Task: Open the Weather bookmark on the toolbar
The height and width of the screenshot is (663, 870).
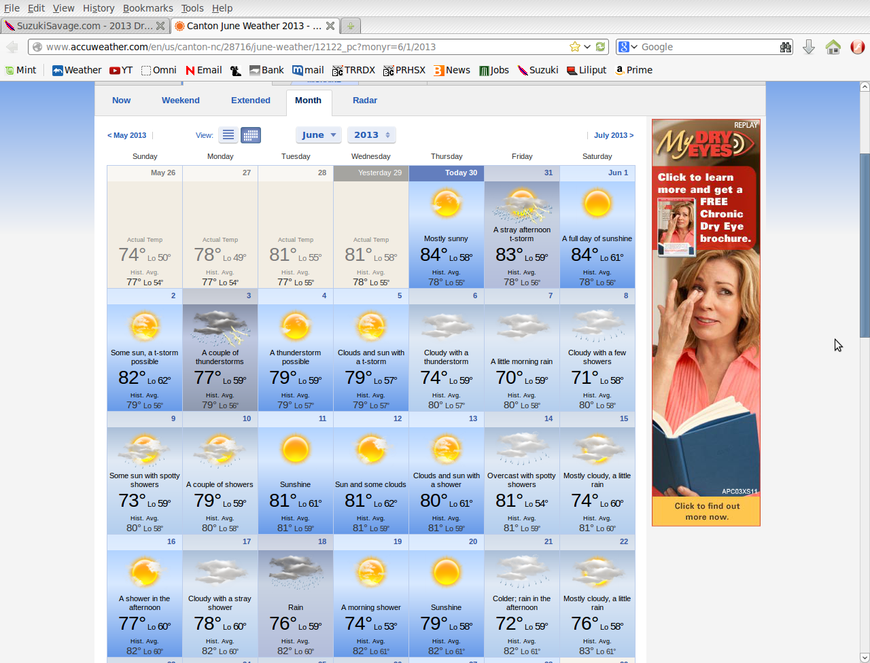Action: (75, 69)
